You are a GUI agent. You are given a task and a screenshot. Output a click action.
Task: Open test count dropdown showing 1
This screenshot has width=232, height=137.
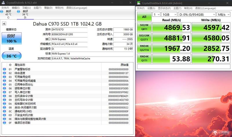click(x=156, y=15)
